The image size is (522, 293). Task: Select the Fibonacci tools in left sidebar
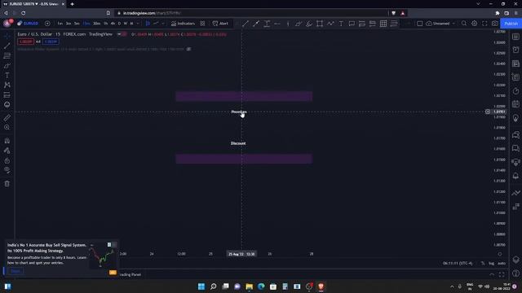click(7, 55)
